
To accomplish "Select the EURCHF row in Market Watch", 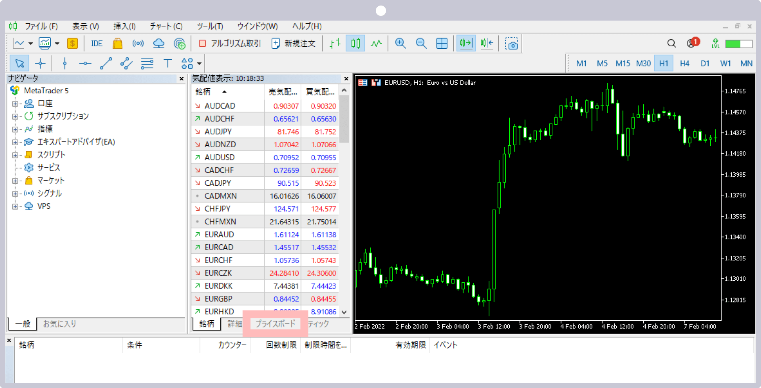I will click(265, 260).
